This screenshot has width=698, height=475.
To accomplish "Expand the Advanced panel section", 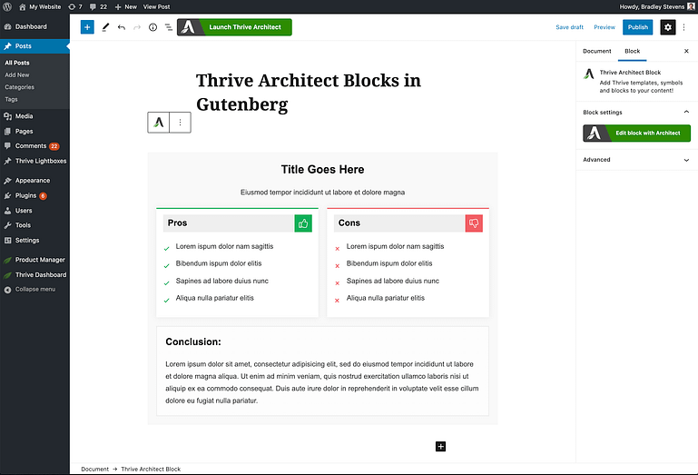I will 685,160.
